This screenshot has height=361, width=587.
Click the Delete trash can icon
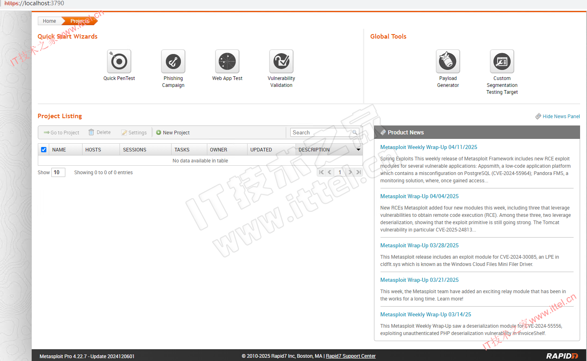point(91,132)
